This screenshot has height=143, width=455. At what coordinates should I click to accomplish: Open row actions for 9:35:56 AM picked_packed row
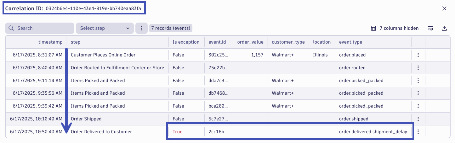click(x=418, y=93)
